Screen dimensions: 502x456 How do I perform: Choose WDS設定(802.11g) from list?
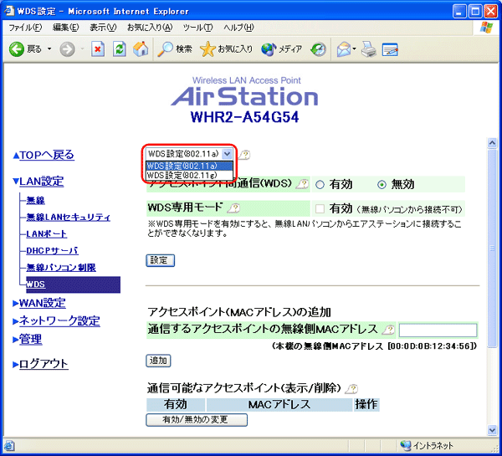pos(190,176)
